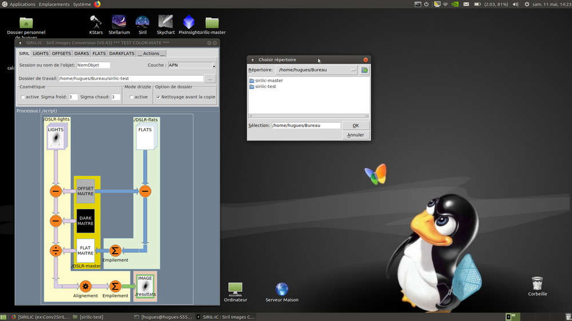572x321 pixels.
Task: Click the Session nom de l'objet field
Action: point(93,65)
